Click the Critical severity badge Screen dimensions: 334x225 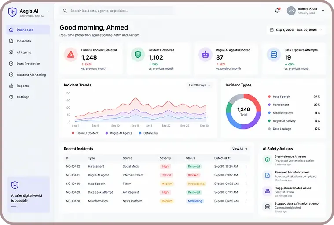click(x=166, y=175)
